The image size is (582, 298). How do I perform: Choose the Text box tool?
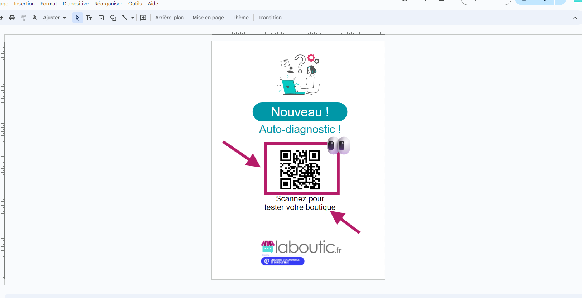coord(89,18)
